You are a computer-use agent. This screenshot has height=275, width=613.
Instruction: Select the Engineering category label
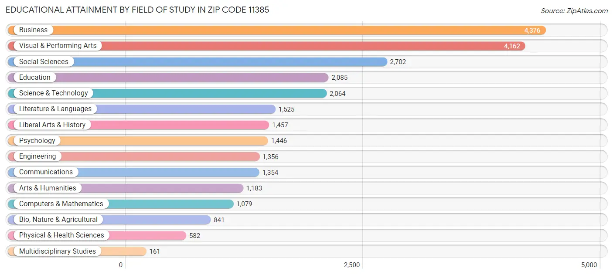[38, 156]
